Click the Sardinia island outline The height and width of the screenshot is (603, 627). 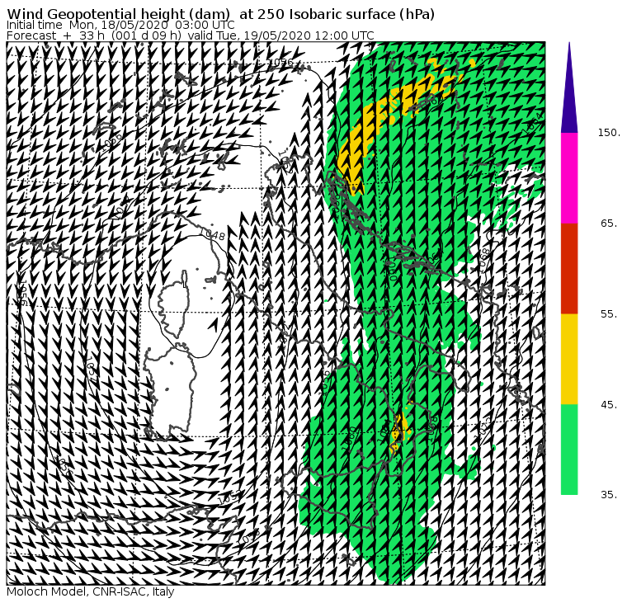coord(171,392)
